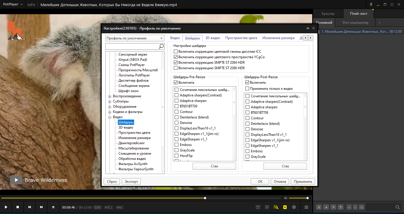Skip to the next track

point(41,207)
